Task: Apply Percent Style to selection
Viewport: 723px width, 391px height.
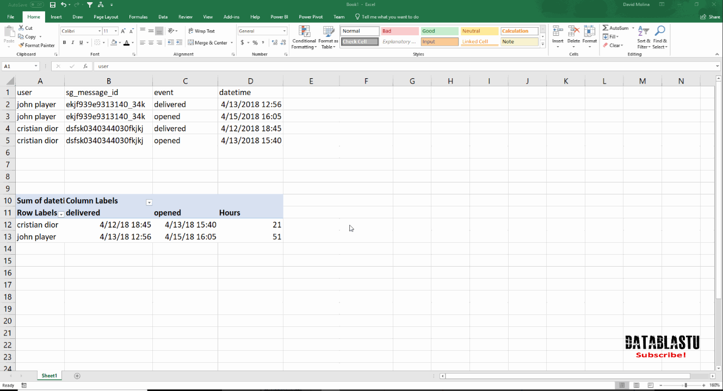Action: click(254, 42)
